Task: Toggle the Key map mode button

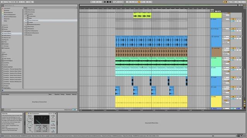Action: tap(229, 2)
